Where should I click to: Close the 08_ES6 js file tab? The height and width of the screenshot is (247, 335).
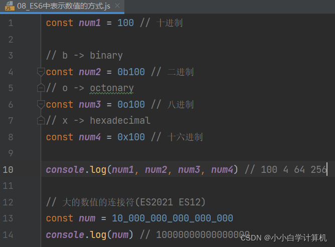(x=117, y=6)
